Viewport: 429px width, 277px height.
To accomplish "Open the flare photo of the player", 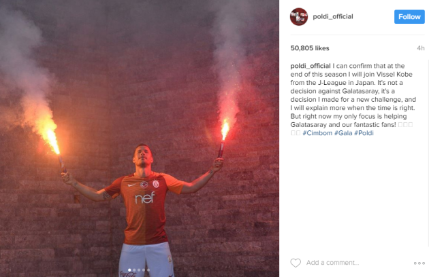I will pyautogui.click(x=140, y=138).
